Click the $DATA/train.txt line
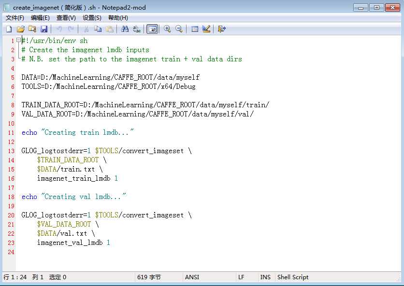The width and height of the screenshot is (404, 286). pyautogui.click(x=70, y=169)
